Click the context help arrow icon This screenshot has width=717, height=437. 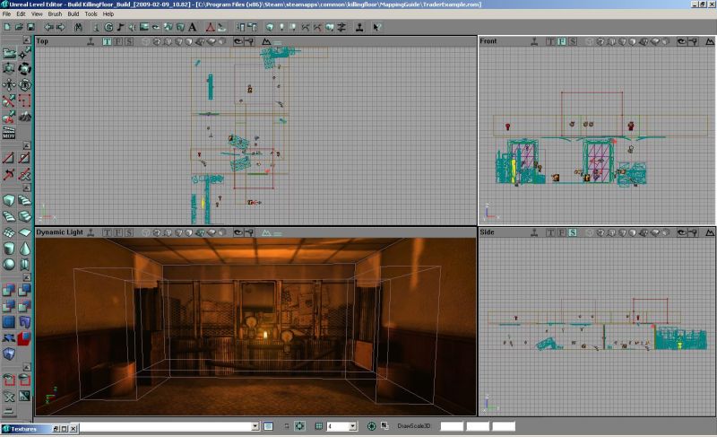coord(376,28)
